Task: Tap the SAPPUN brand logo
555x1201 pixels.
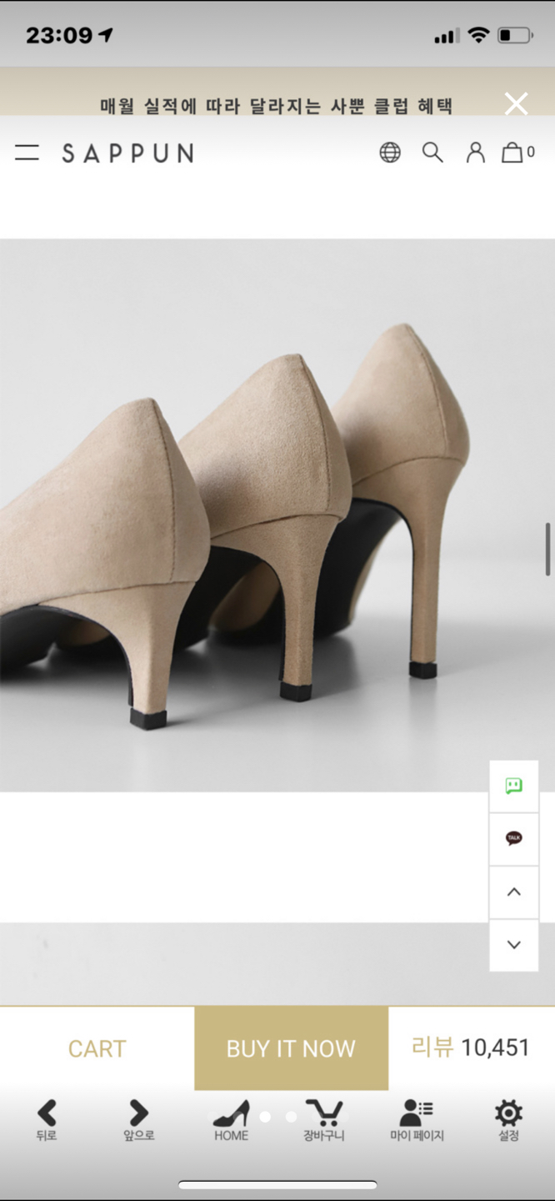Action: (x=127, y=153)
